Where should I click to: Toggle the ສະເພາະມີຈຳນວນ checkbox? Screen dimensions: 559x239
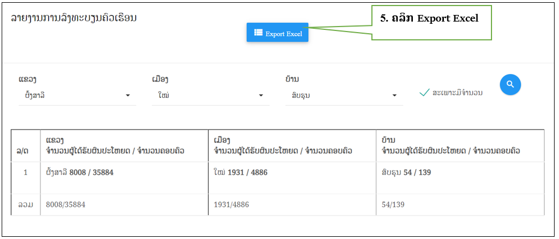425,92
